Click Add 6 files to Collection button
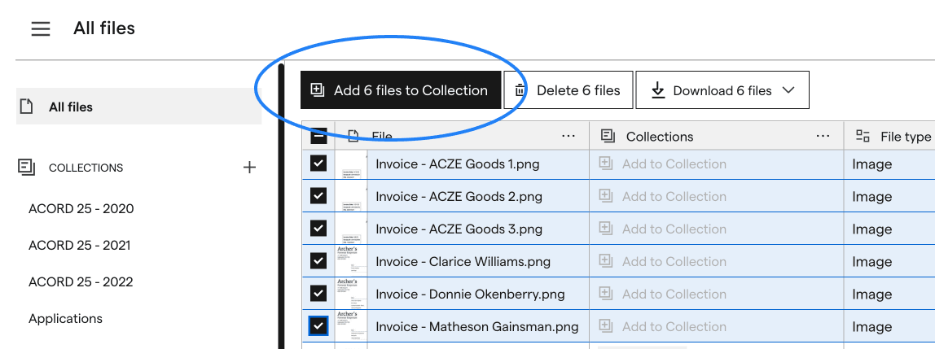This screenshot has width=935, height=349. click(401, 90)
